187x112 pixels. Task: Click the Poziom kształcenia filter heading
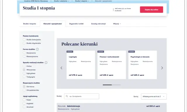pyautogui.click(x=31, y=36)
